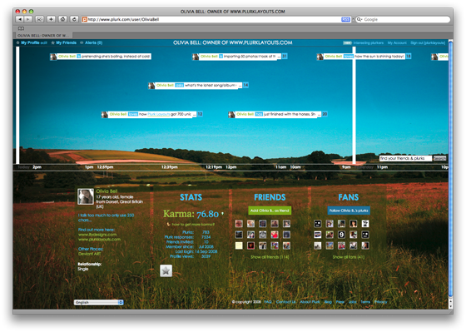
Task: Click the Search button next to find friends
Action: (439, 158)
